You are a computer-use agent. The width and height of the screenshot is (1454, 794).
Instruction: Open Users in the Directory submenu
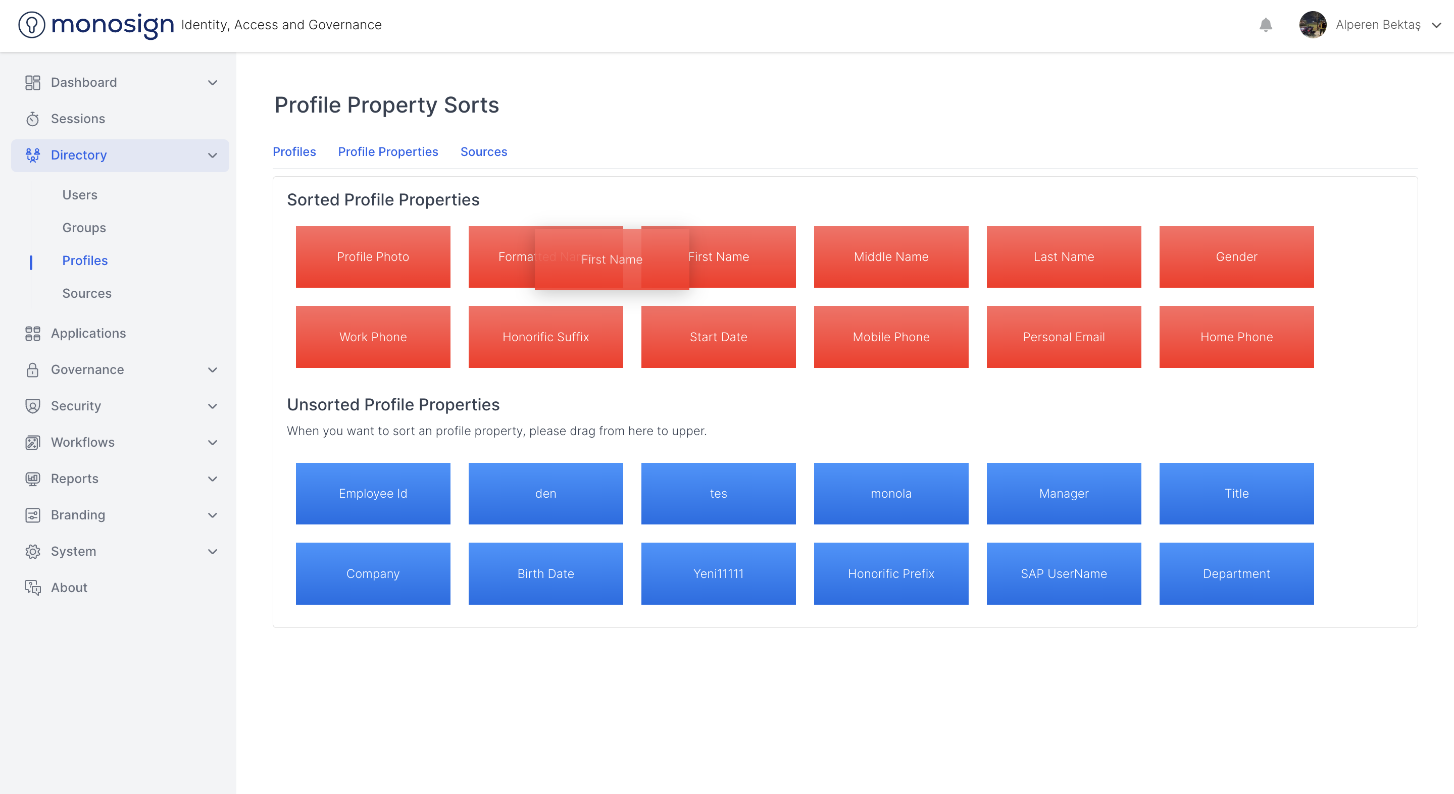(80, 195)
